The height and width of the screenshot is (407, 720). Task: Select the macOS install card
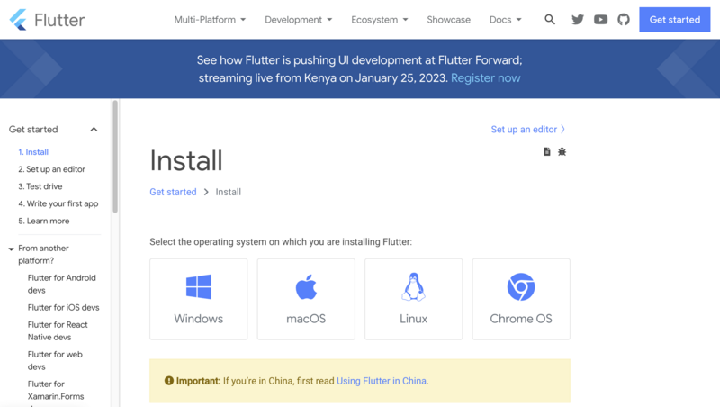306,299
